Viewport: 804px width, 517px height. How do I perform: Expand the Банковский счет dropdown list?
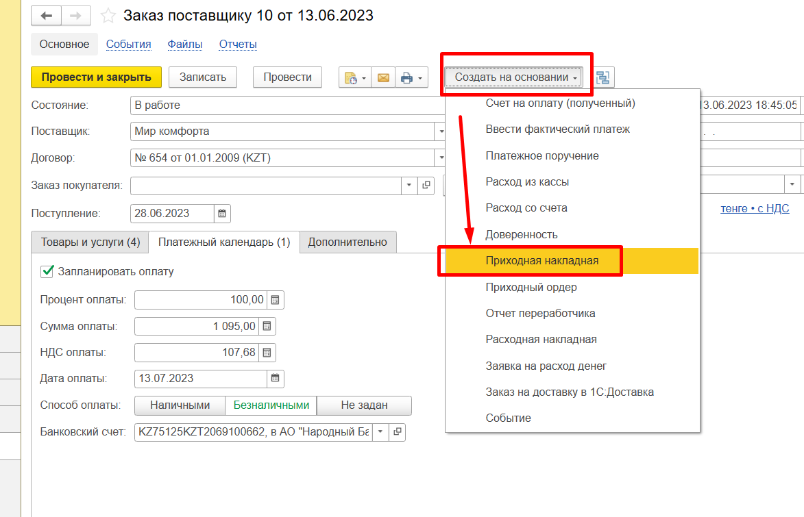point(380,432)
